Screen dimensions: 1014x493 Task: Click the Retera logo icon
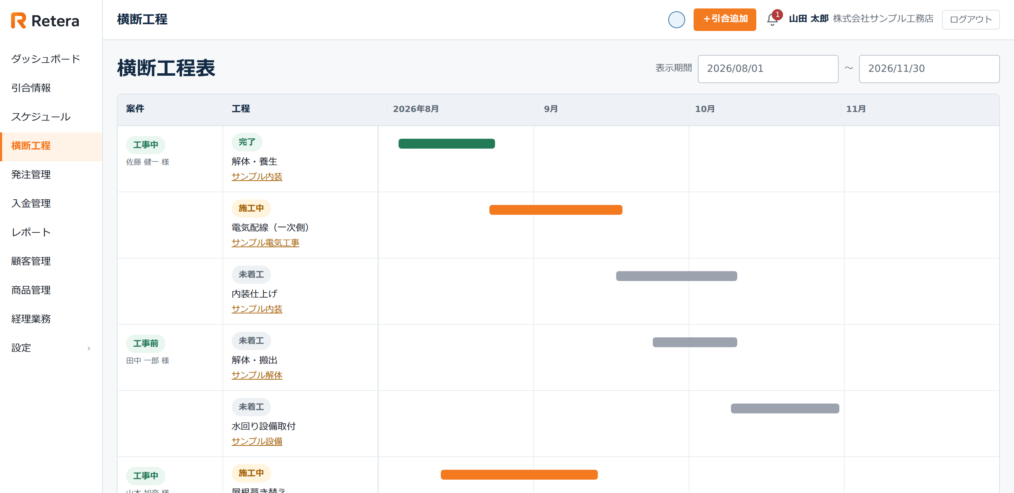(x=19, y=20)
